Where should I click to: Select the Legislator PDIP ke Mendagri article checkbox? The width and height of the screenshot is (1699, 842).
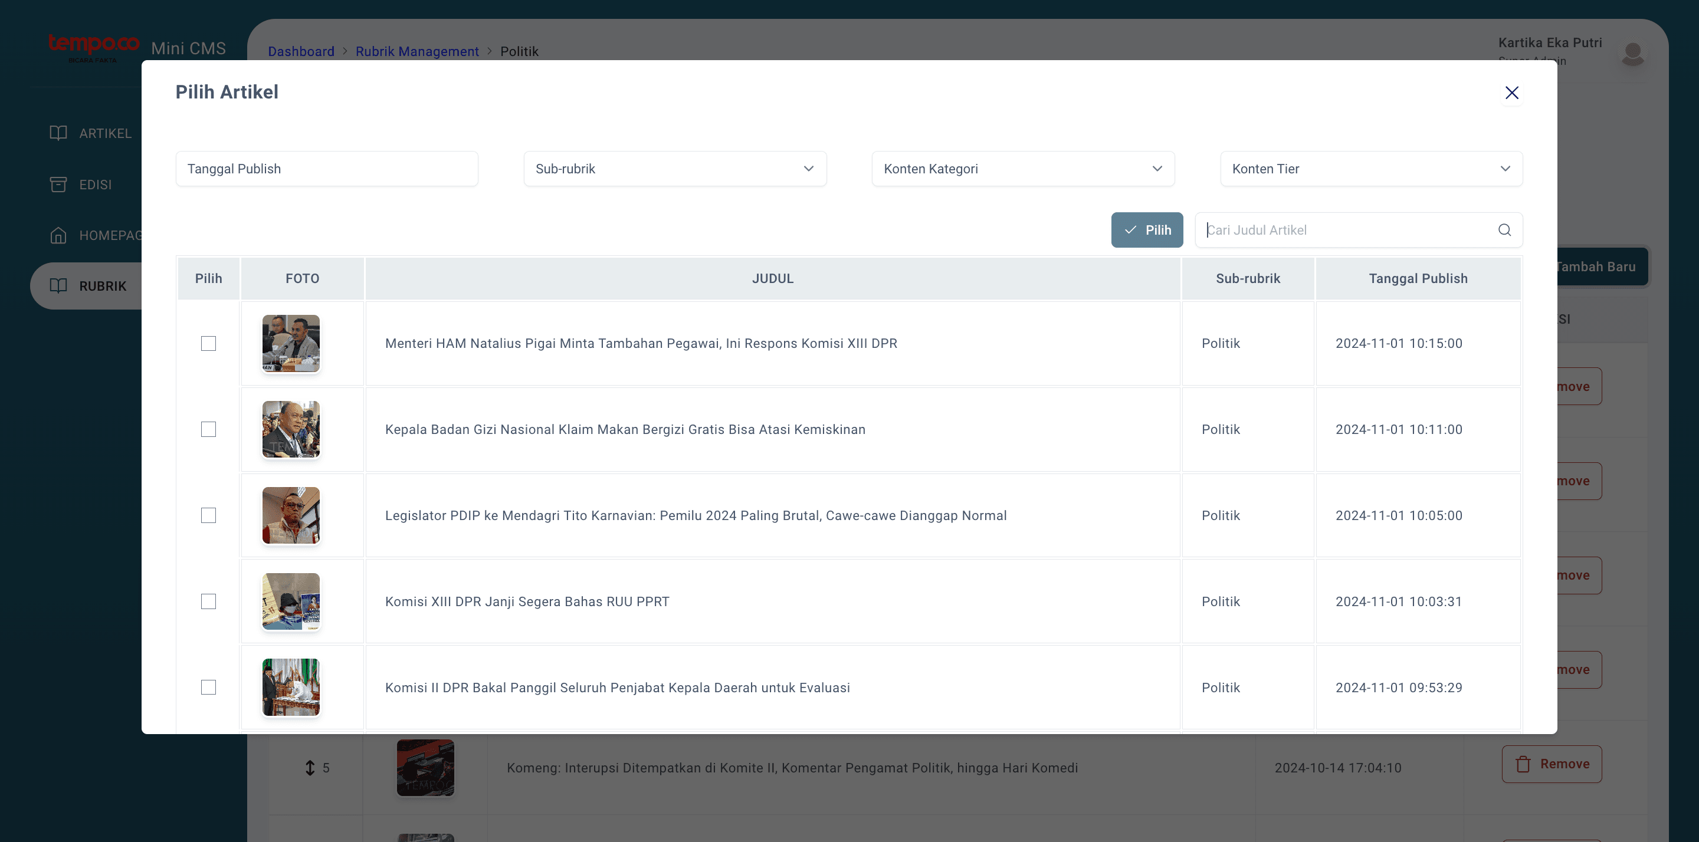click(208, 515)
